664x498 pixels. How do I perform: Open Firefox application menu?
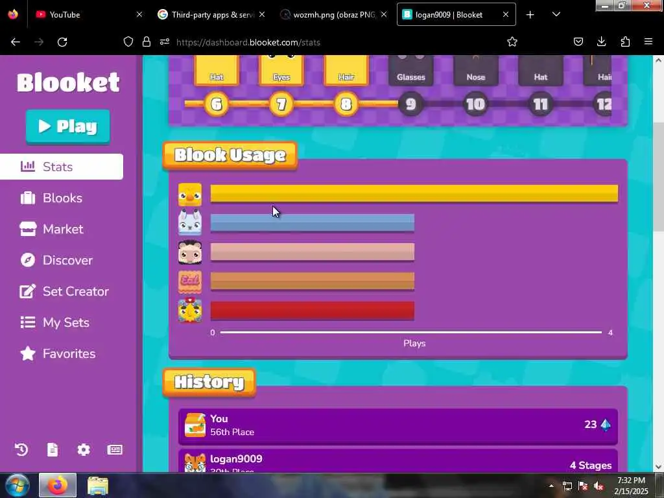pos(648,41)
